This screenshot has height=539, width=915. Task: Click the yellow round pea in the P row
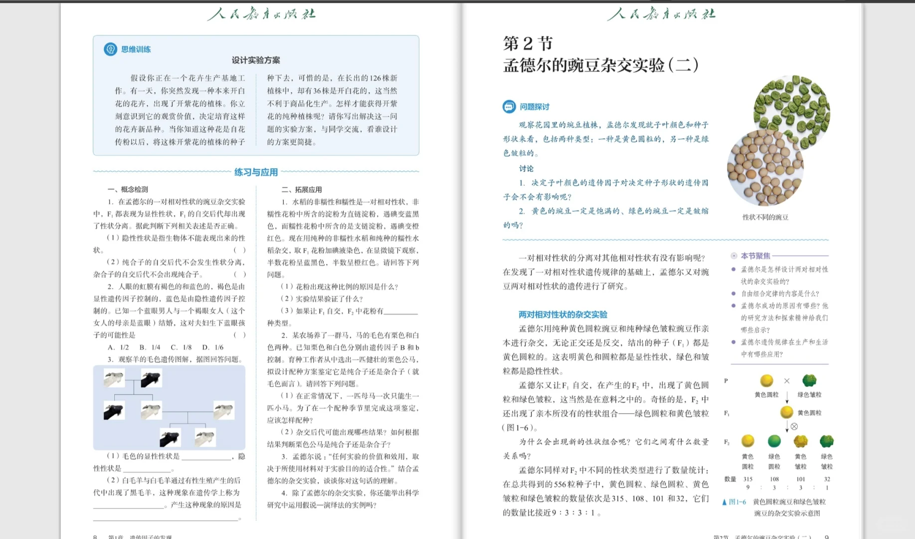[766, 381]
